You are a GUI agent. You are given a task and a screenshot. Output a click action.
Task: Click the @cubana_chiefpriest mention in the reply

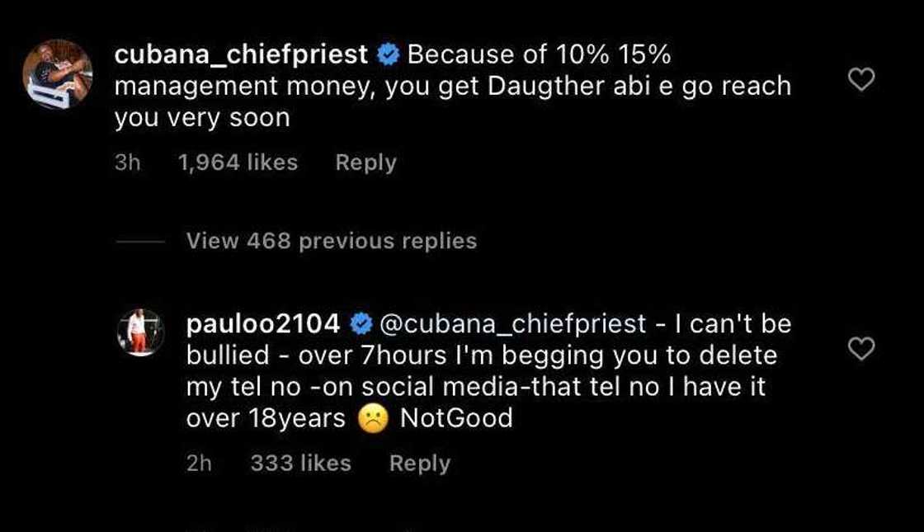[x=511, y=324]
